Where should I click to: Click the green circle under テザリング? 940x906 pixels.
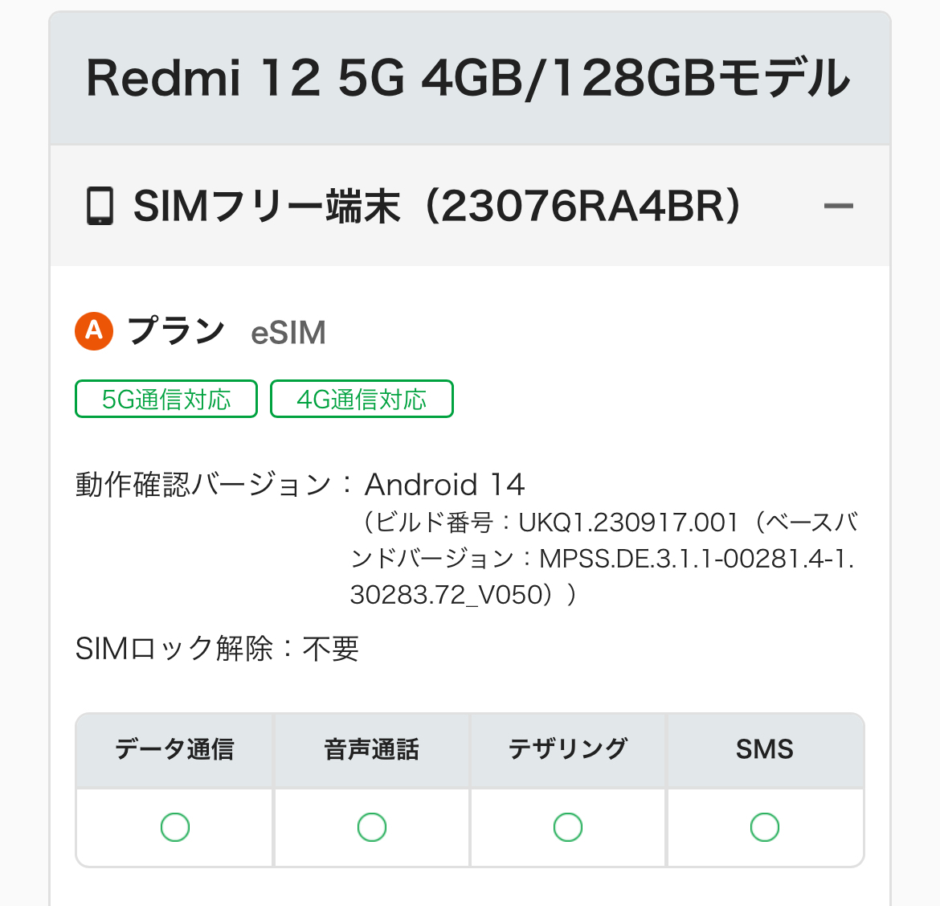click(x=568, y=827)
